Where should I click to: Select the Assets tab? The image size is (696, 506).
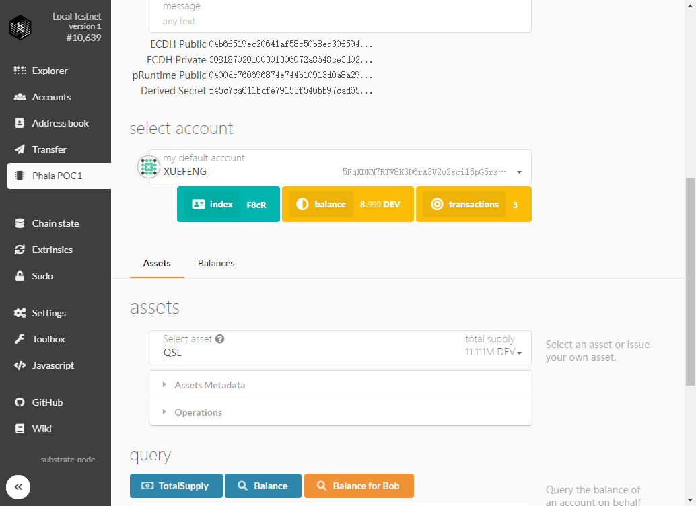pyautogui.click(x=157, y=263)
